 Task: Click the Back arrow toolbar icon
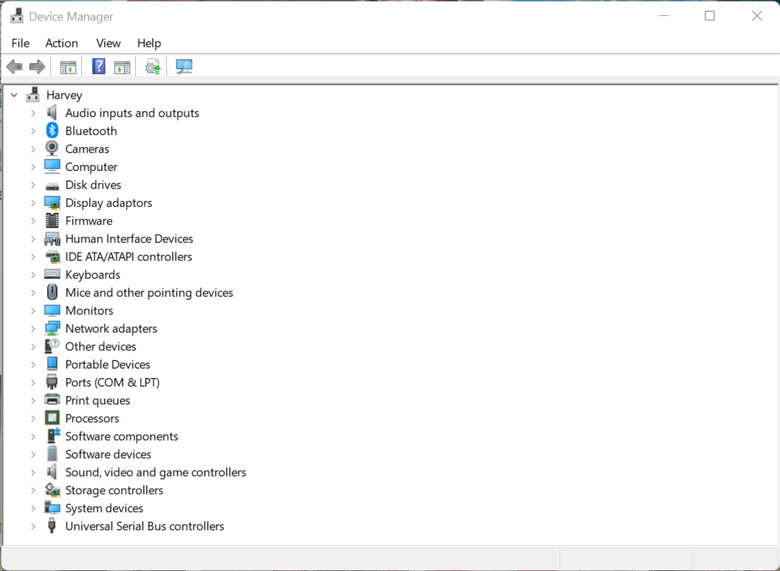pyautogui.click(x=15, y=66)
